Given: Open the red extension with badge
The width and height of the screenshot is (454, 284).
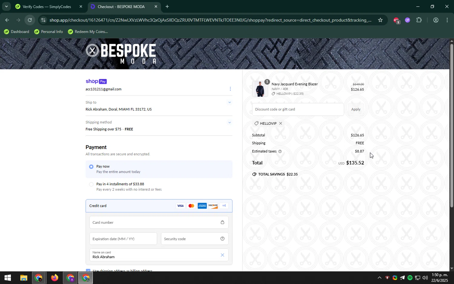Looking at the screenshot, I should pos(396,20).
